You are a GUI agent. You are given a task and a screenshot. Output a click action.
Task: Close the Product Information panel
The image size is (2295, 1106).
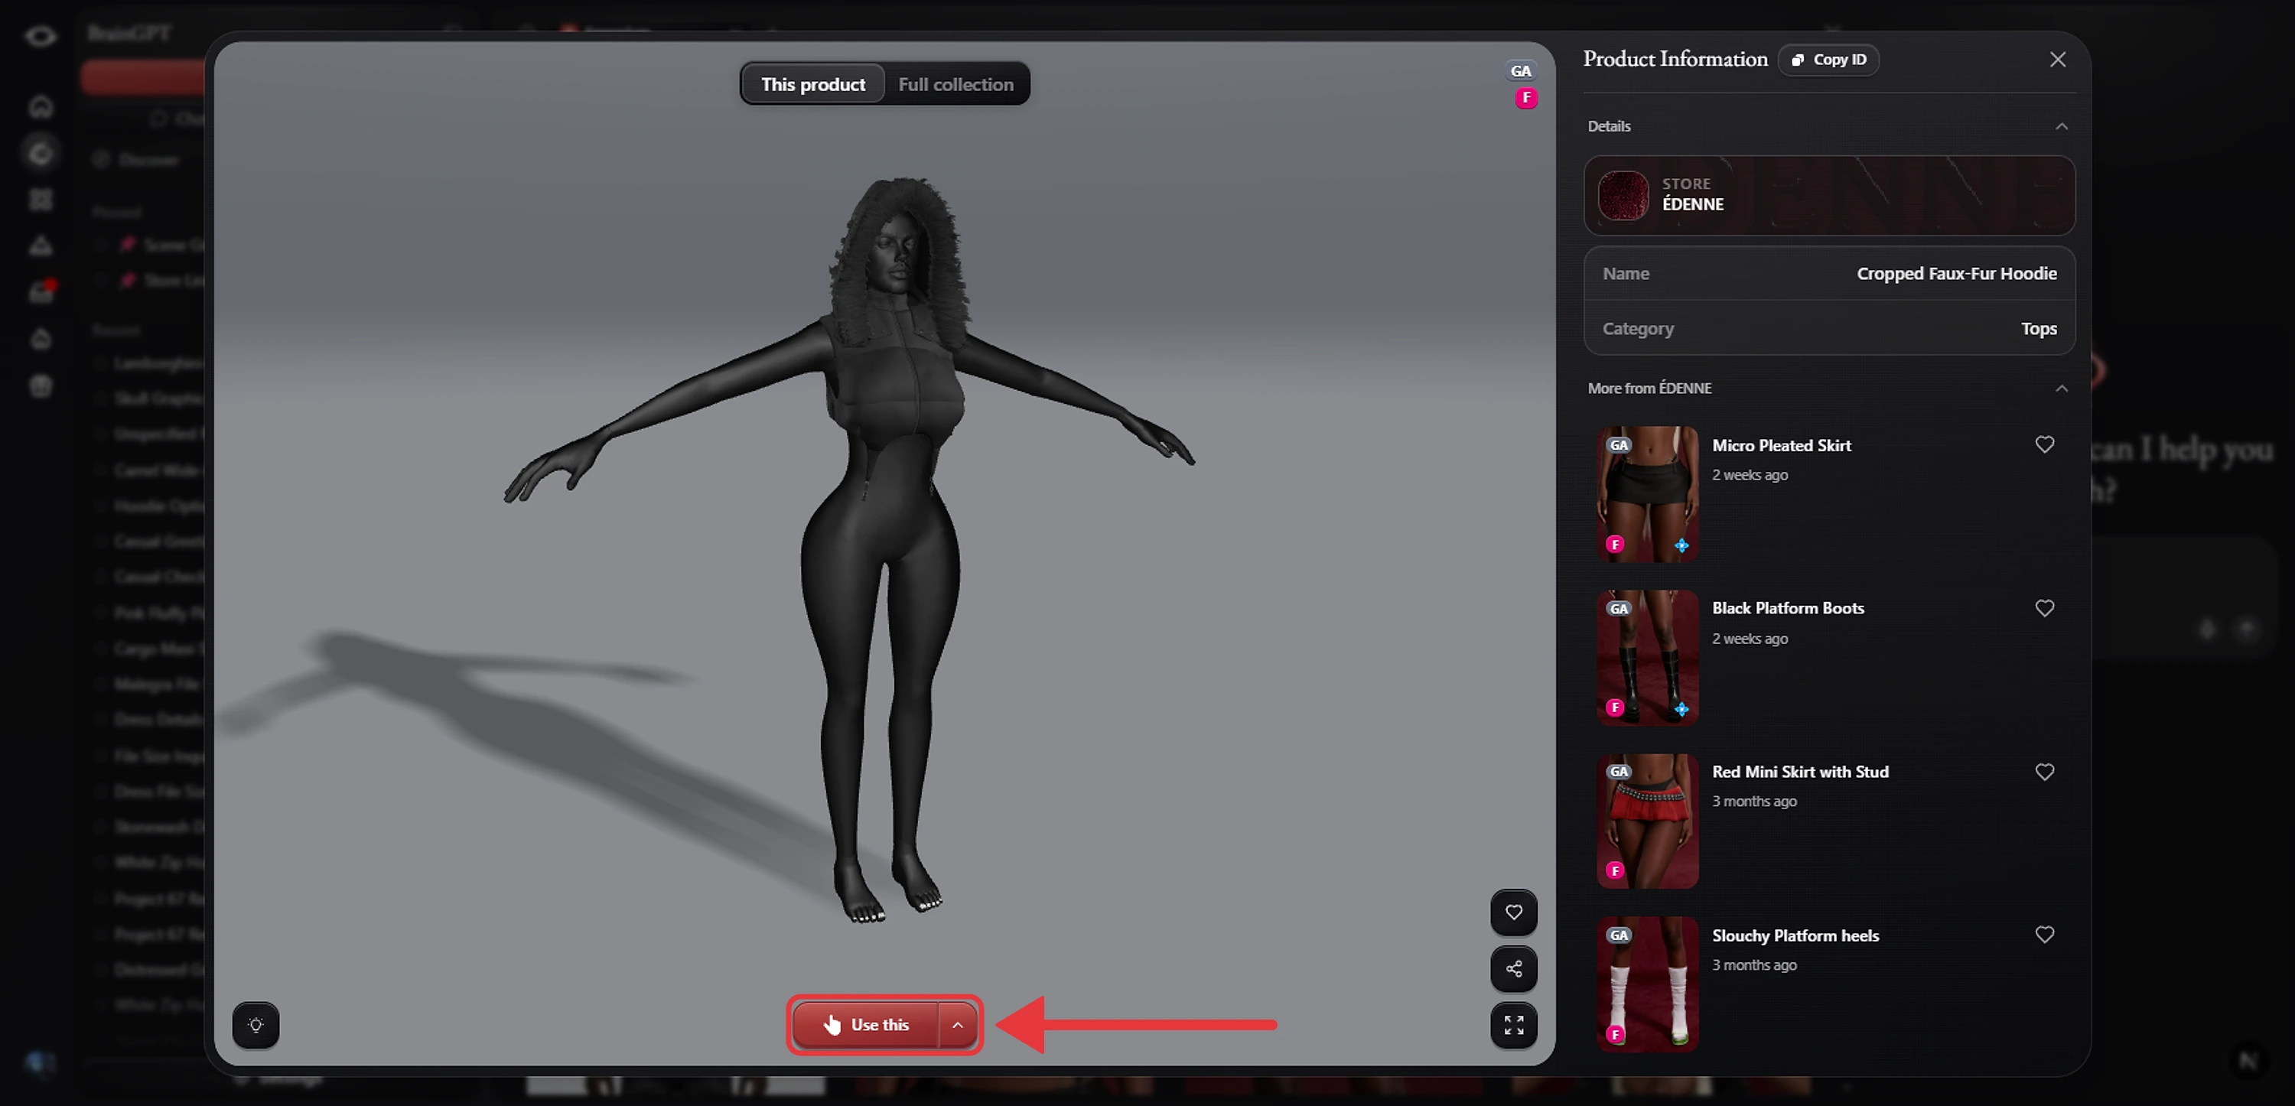tap(2057, 60)
